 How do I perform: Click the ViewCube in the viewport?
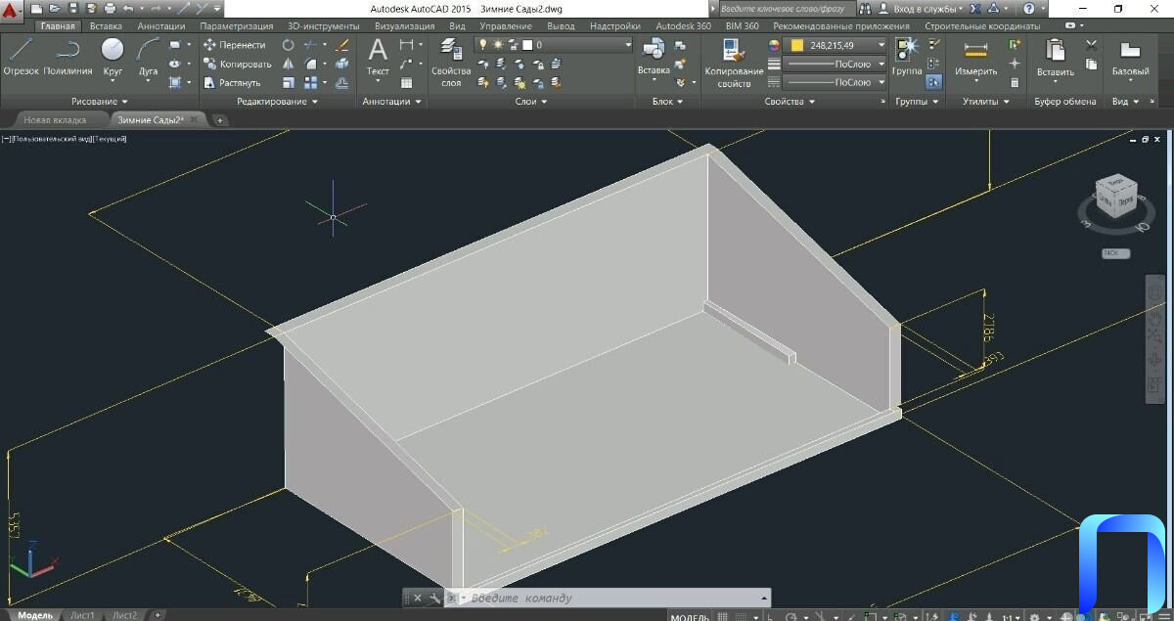tap(1114, 198)
